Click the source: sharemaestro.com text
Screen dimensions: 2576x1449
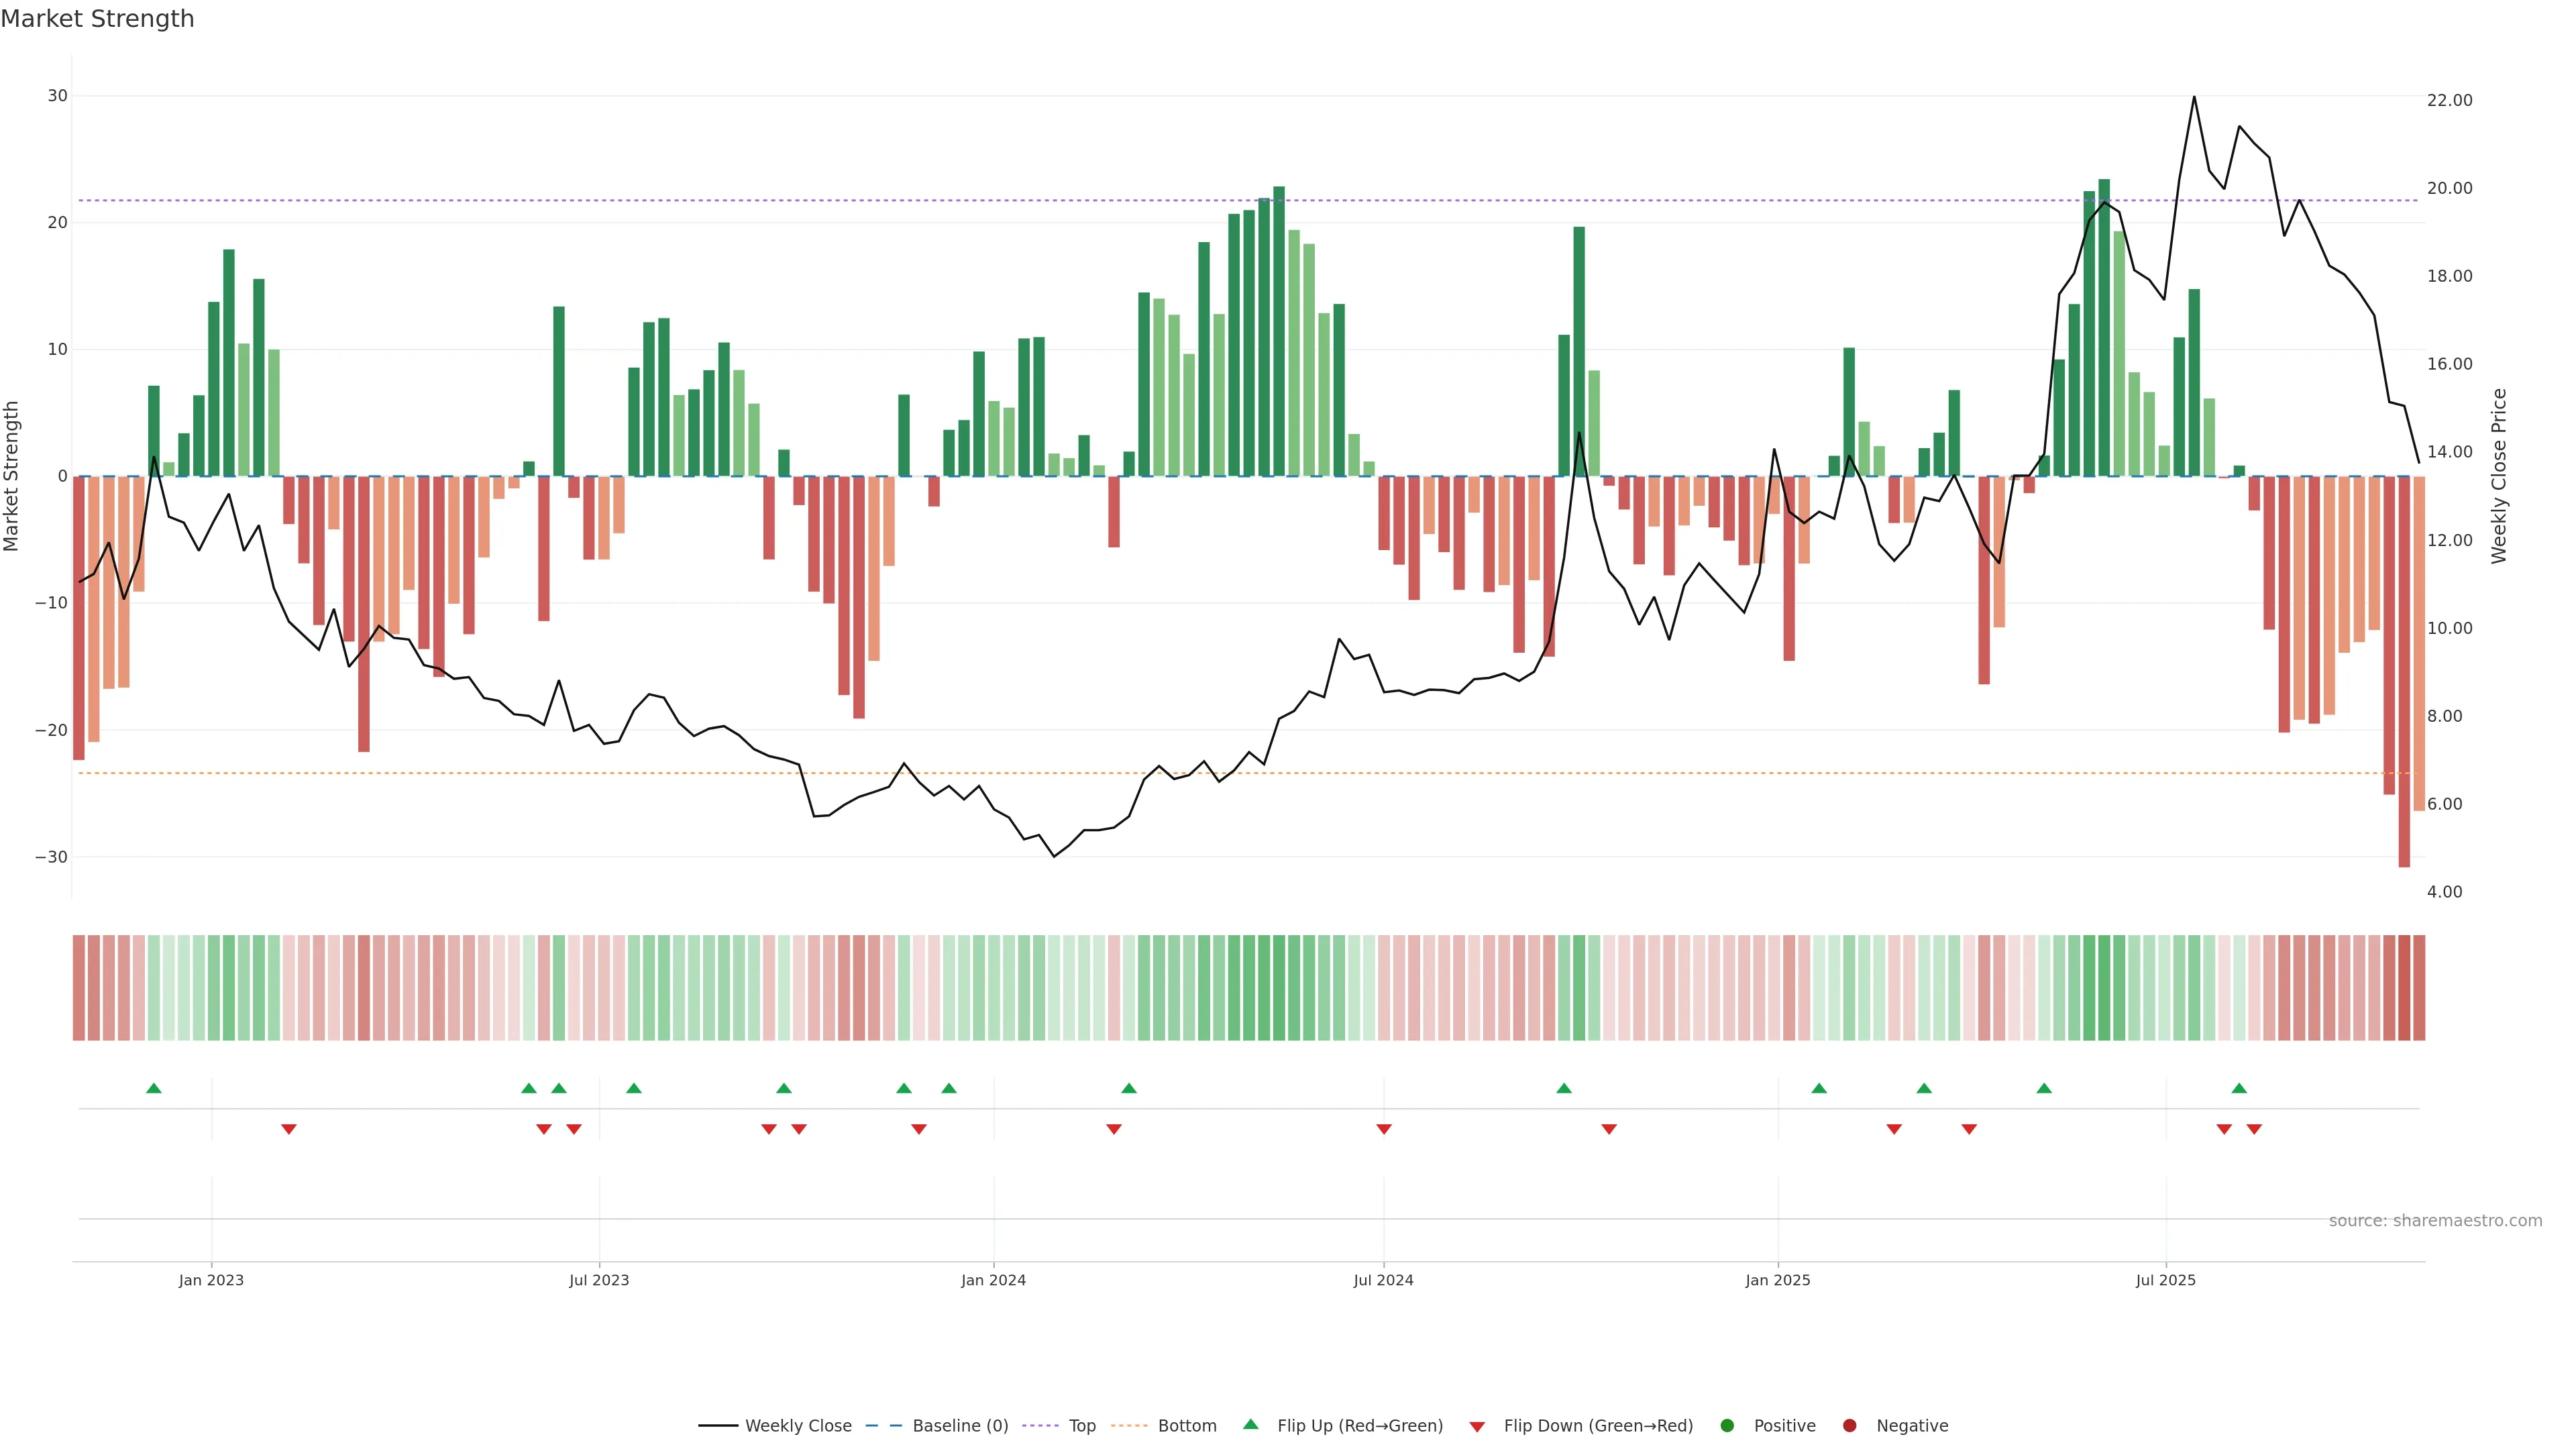2435,1221
